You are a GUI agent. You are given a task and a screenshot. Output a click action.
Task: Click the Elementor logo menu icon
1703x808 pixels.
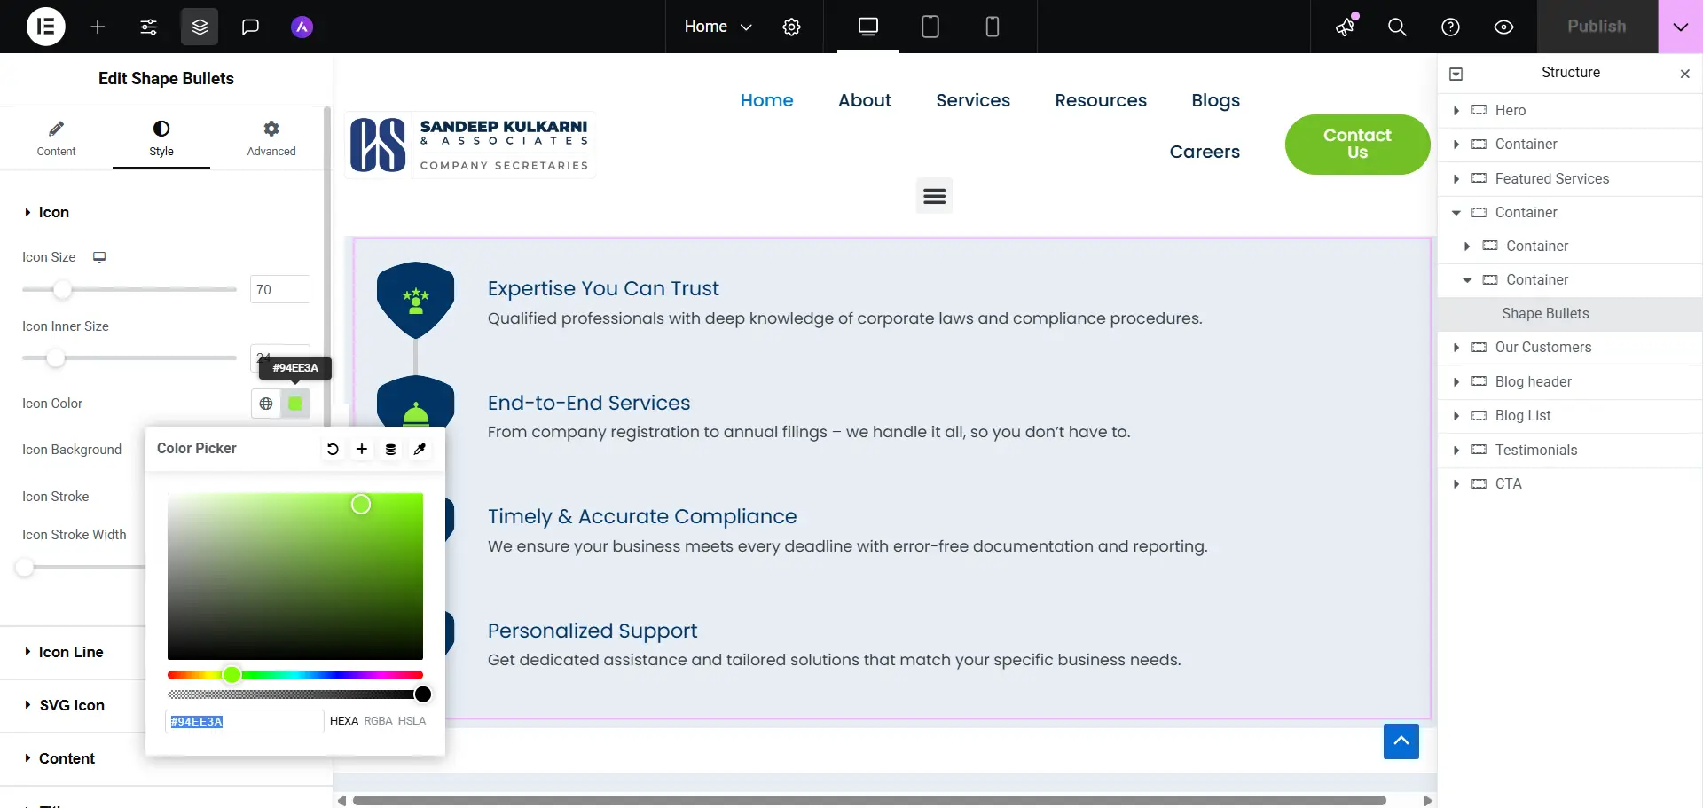coord(45,27)
